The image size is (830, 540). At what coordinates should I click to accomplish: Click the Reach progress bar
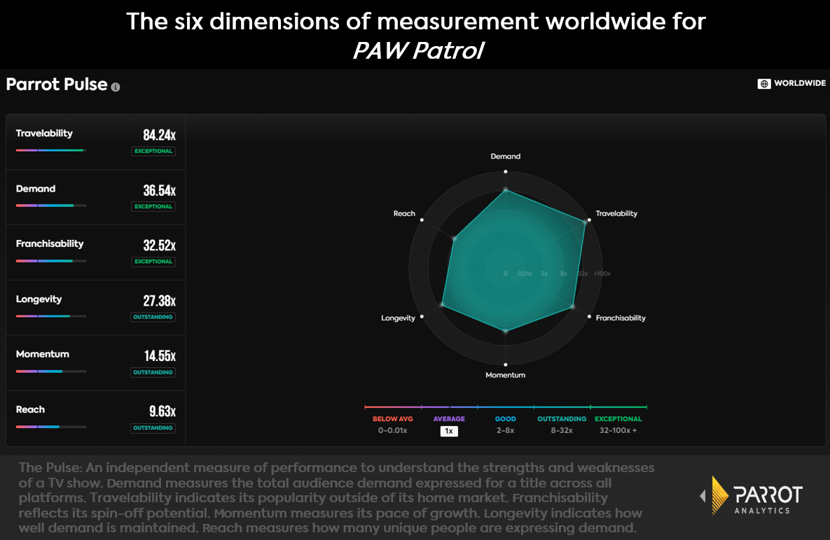coord(51,427)
